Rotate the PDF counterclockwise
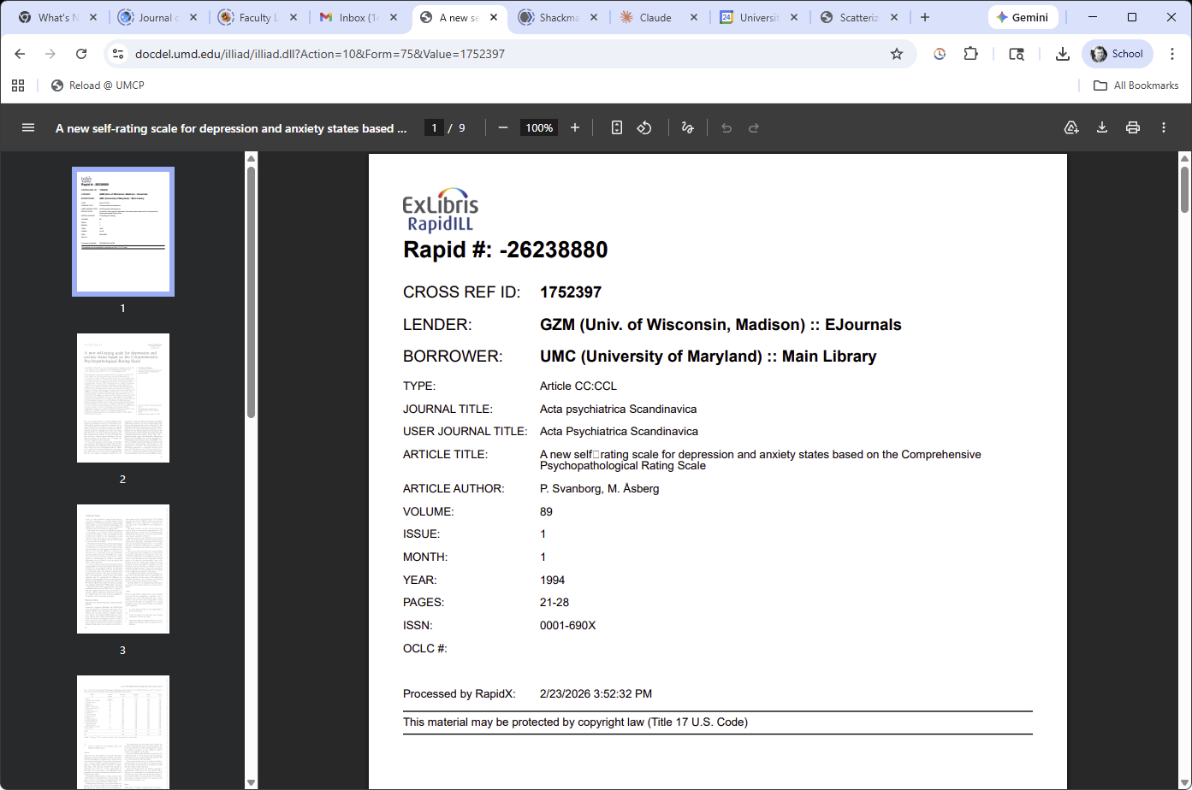Viewport: 1192px width, 790px height. pyautogui.click(x=644, y=127)
